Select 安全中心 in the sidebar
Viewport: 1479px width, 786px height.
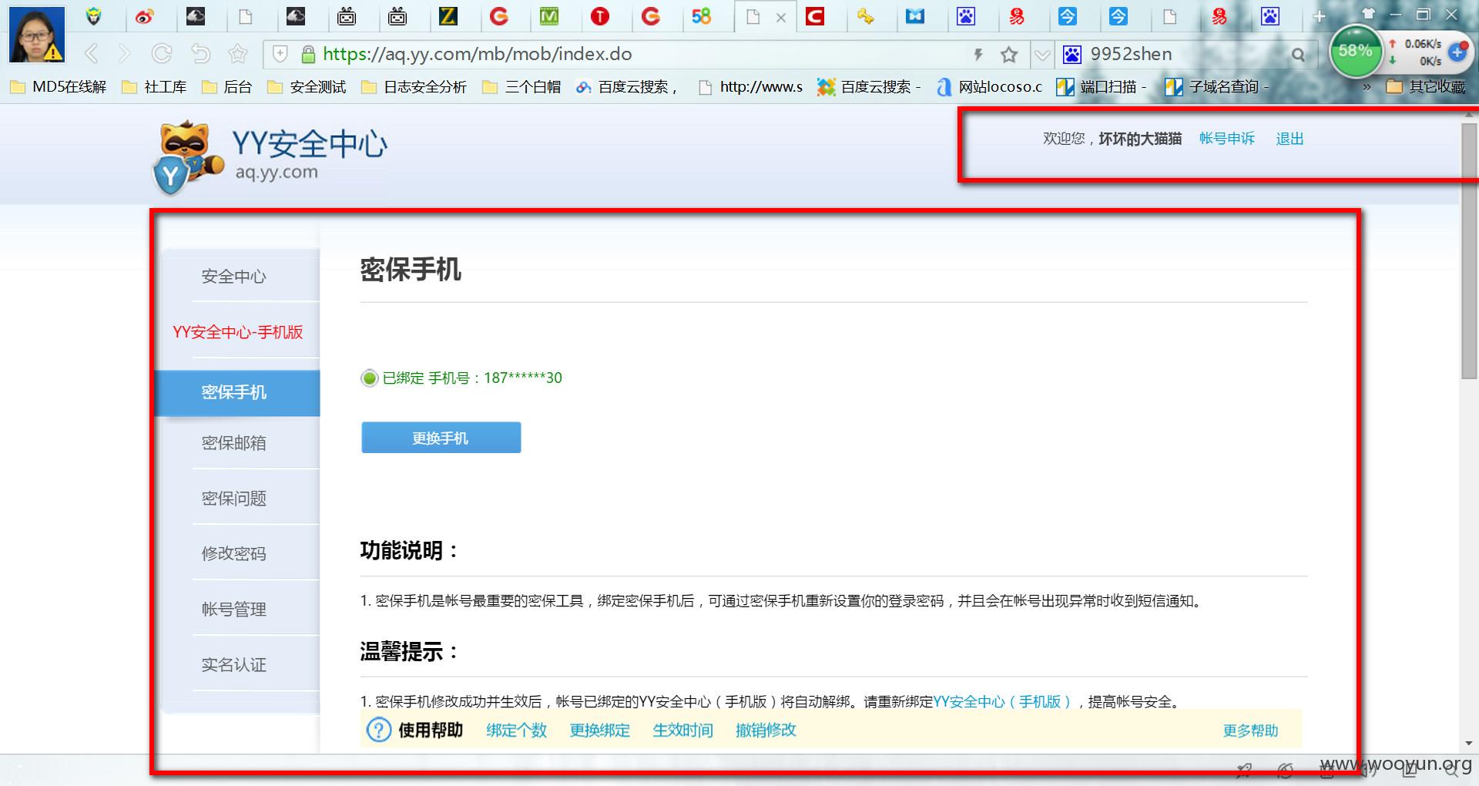pyautogui.click(x=234, y=277)
